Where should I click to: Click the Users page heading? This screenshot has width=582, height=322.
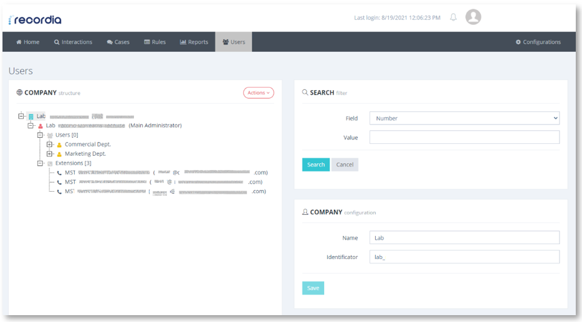coord(21,71)
